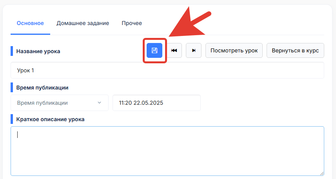336x179 pixels.
Task: Click the lesson name field with Урок 1
Action: click(167, 70)
